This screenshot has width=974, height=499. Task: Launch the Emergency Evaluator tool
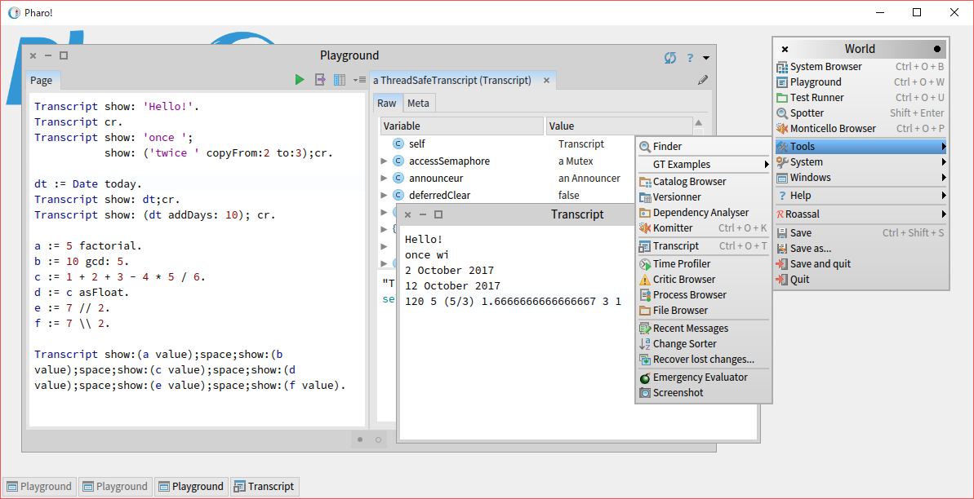700,378
